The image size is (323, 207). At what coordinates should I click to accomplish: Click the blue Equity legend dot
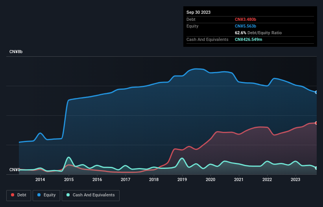39,195
